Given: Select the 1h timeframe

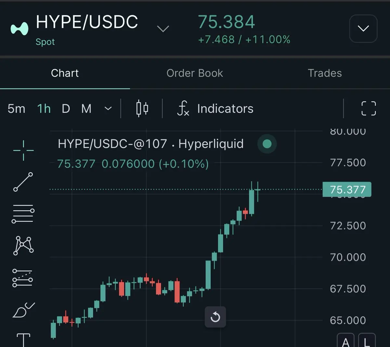Looking at the screenshot, I should click(x=44, y=109).
